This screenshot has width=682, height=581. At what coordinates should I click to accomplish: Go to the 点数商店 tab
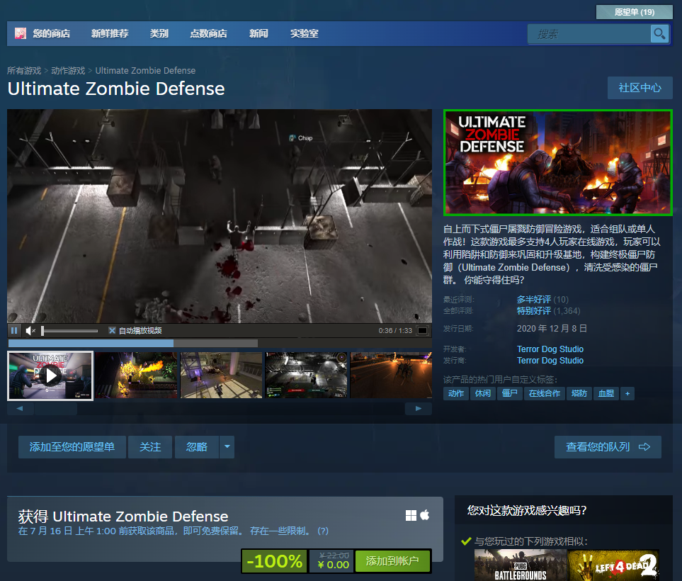click(208, 33)
